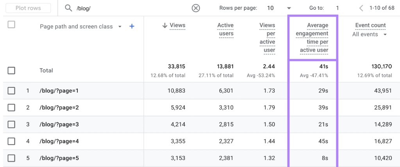This screenshot has height=167, width=400.
Task: Click total active users 13,881
Action: 225,67
